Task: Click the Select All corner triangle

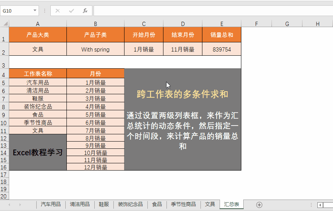Action: point(5,24)
